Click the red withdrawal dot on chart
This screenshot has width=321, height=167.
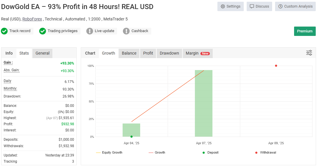click(276, 66)
